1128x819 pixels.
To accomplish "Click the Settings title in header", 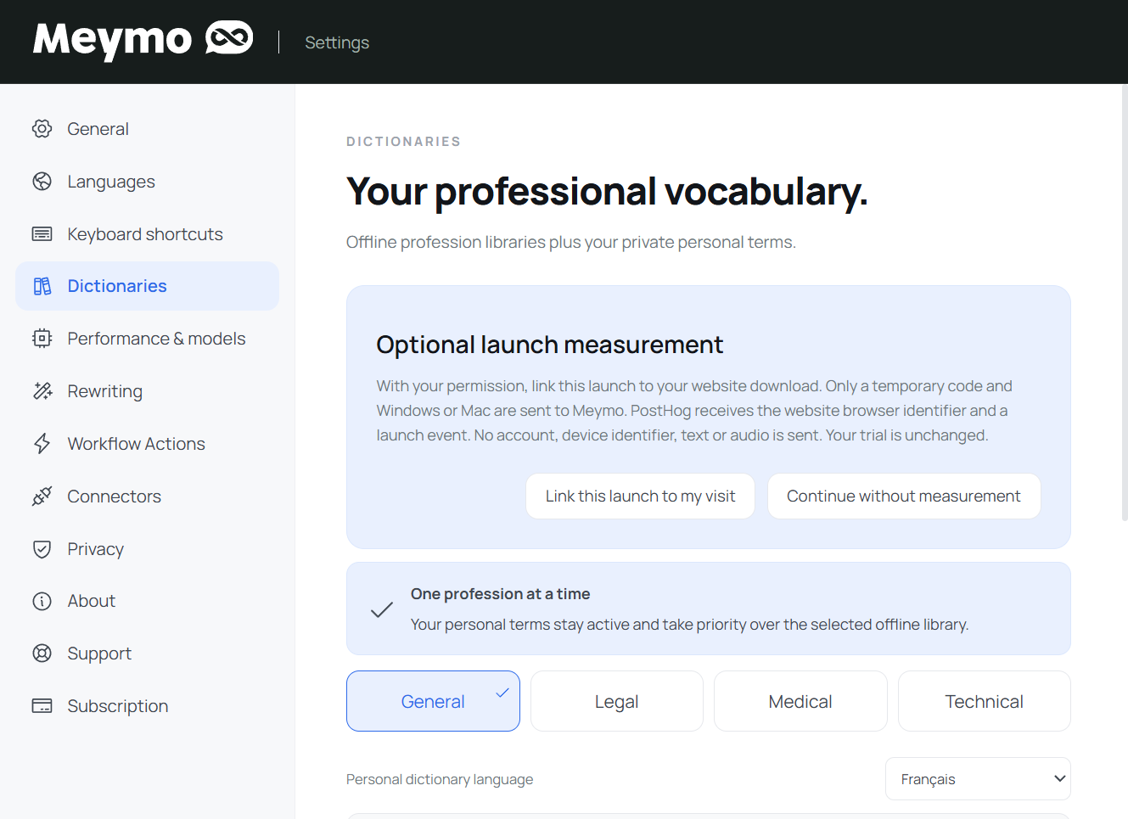I will click(337, 42).
